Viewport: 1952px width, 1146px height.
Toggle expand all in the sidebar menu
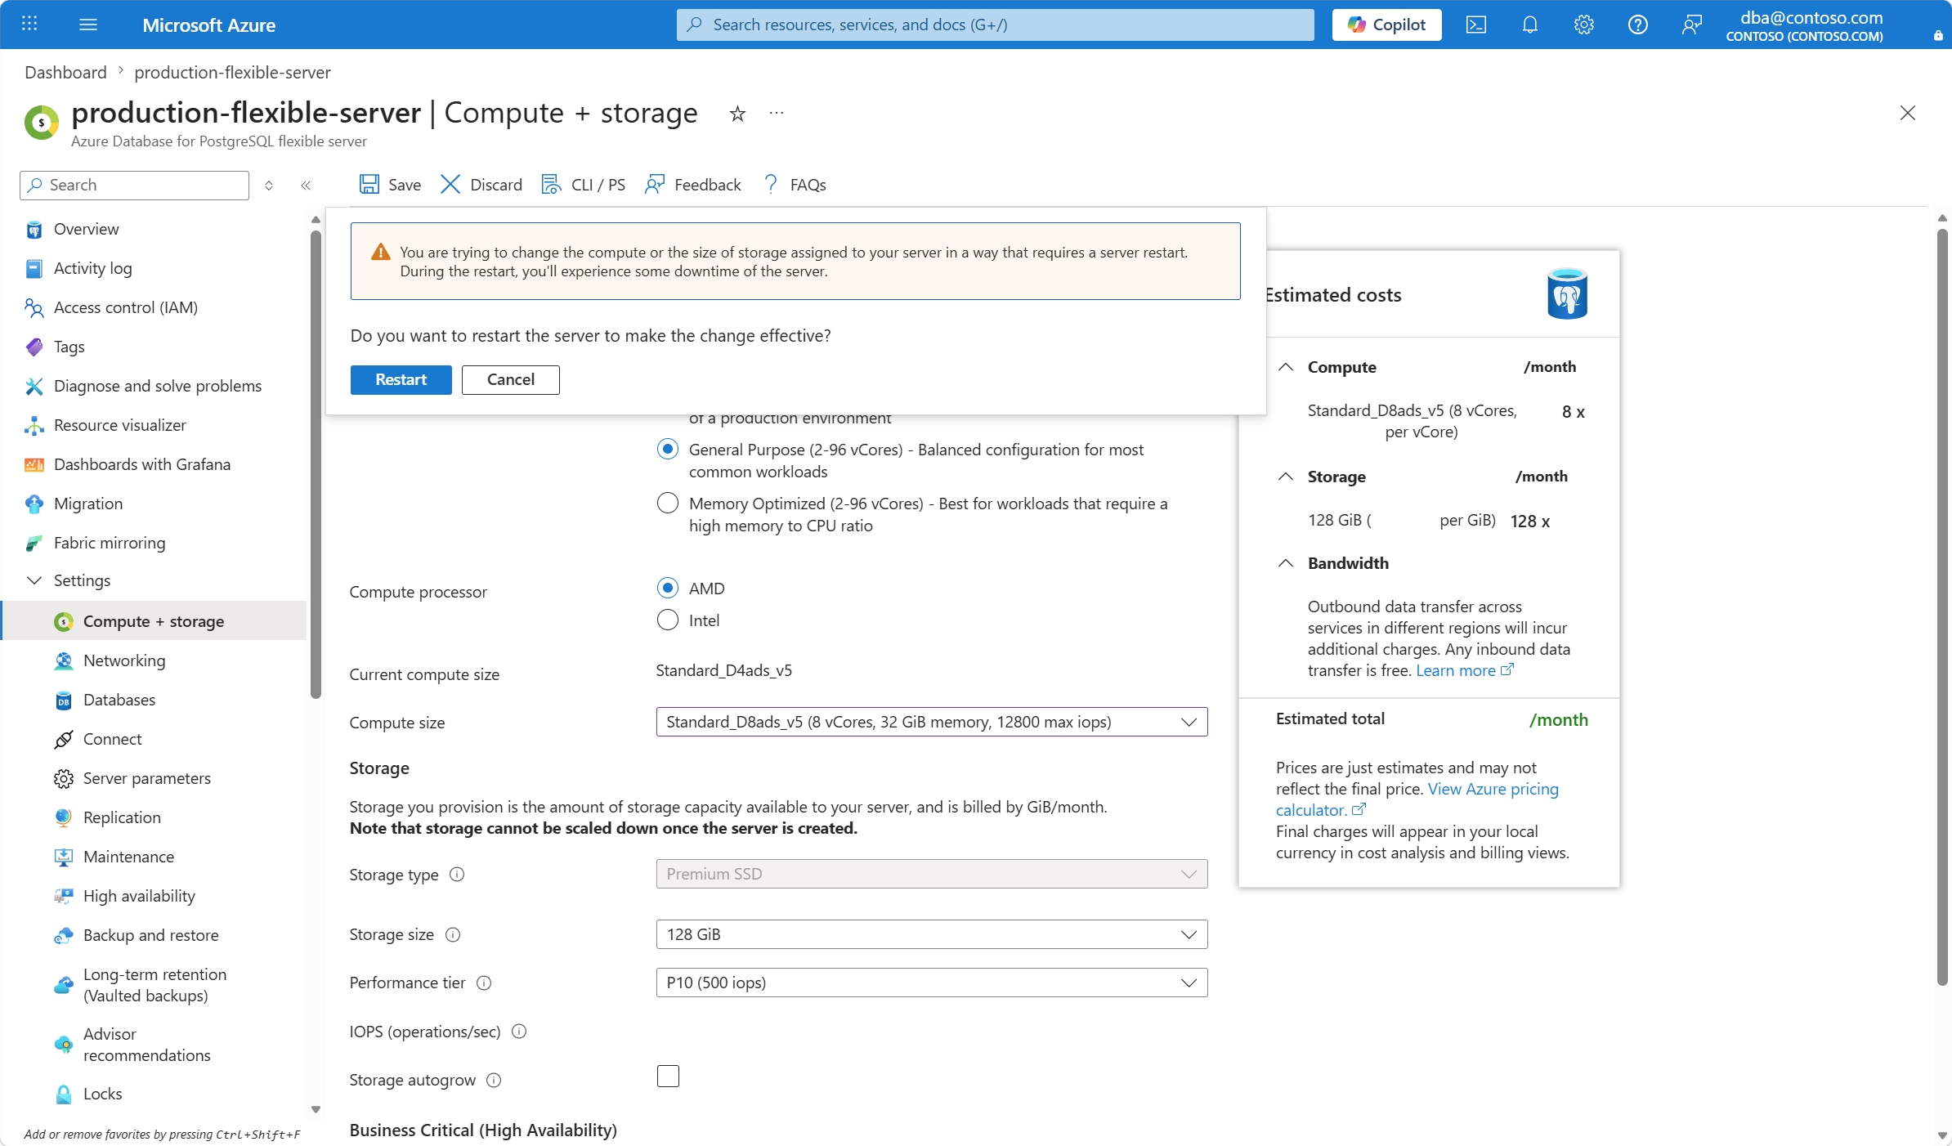[269, 186]
